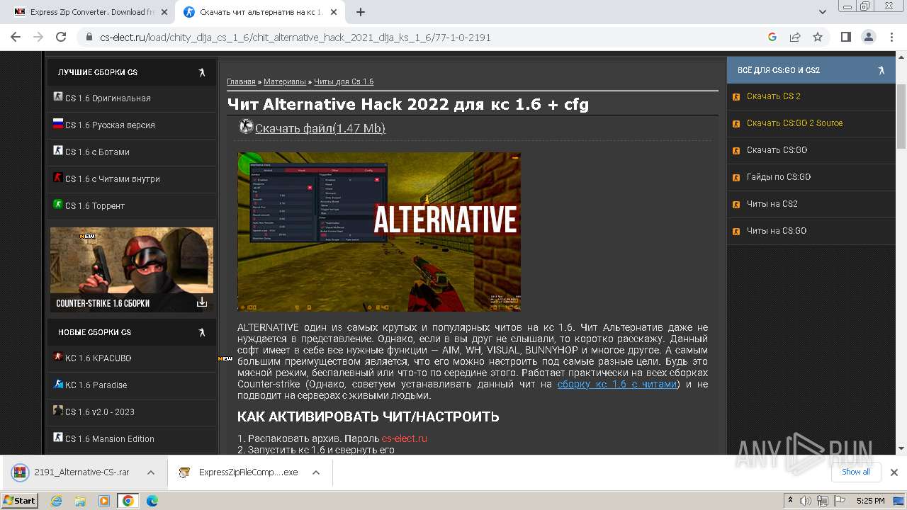Open CS 1.6 с Ботами link
The image size is (907, 510).
97,152
